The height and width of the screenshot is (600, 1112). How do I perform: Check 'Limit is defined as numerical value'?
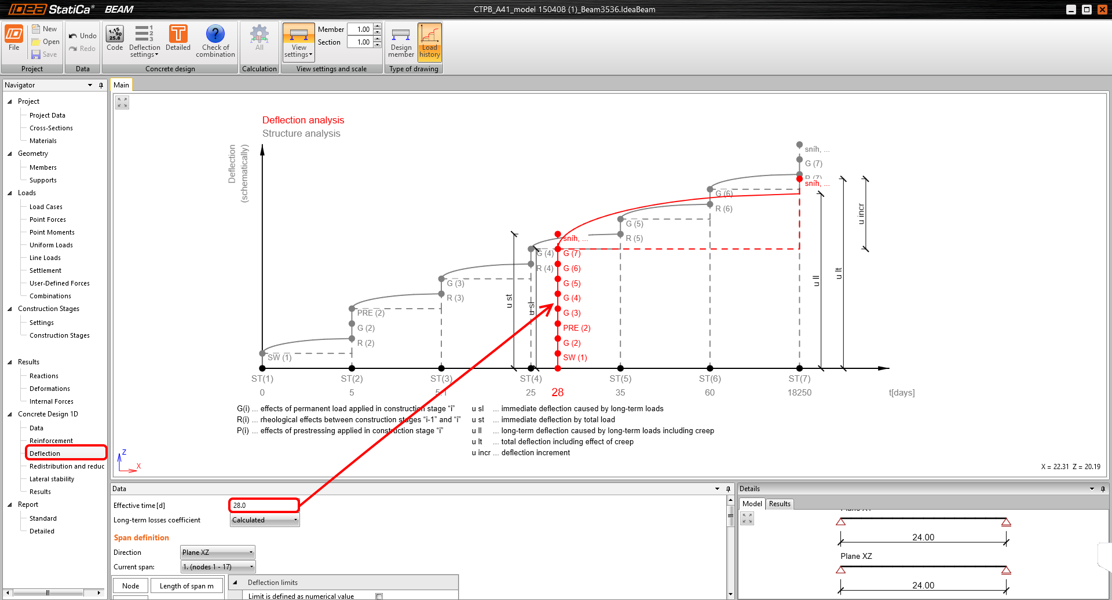click(x=379, y=595)
